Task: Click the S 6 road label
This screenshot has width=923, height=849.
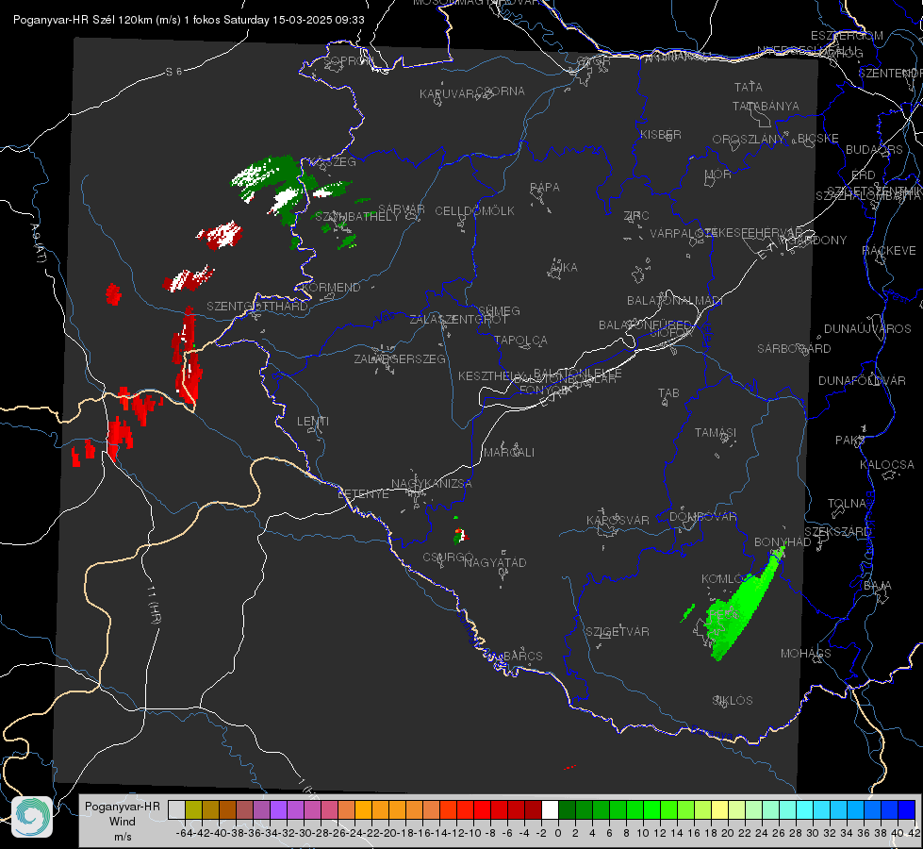Action: (173, 72)
